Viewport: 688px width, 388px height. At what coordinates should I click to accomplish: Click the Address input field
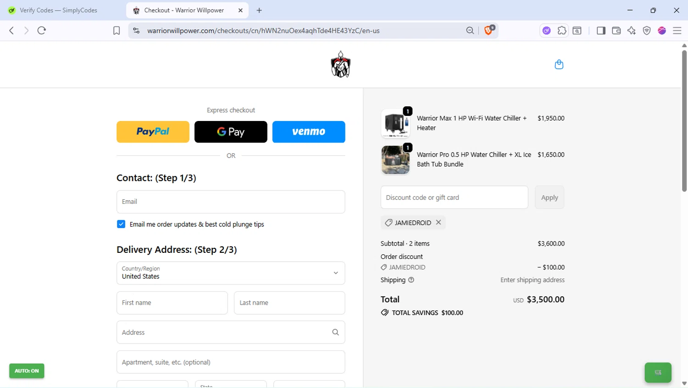[x=231, y=332]
